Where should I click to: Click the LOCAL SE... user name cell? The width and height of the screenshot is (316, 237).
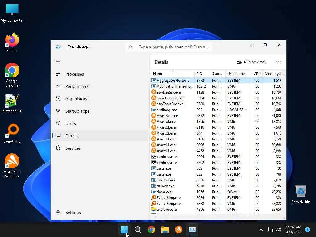tap(237, 110)
